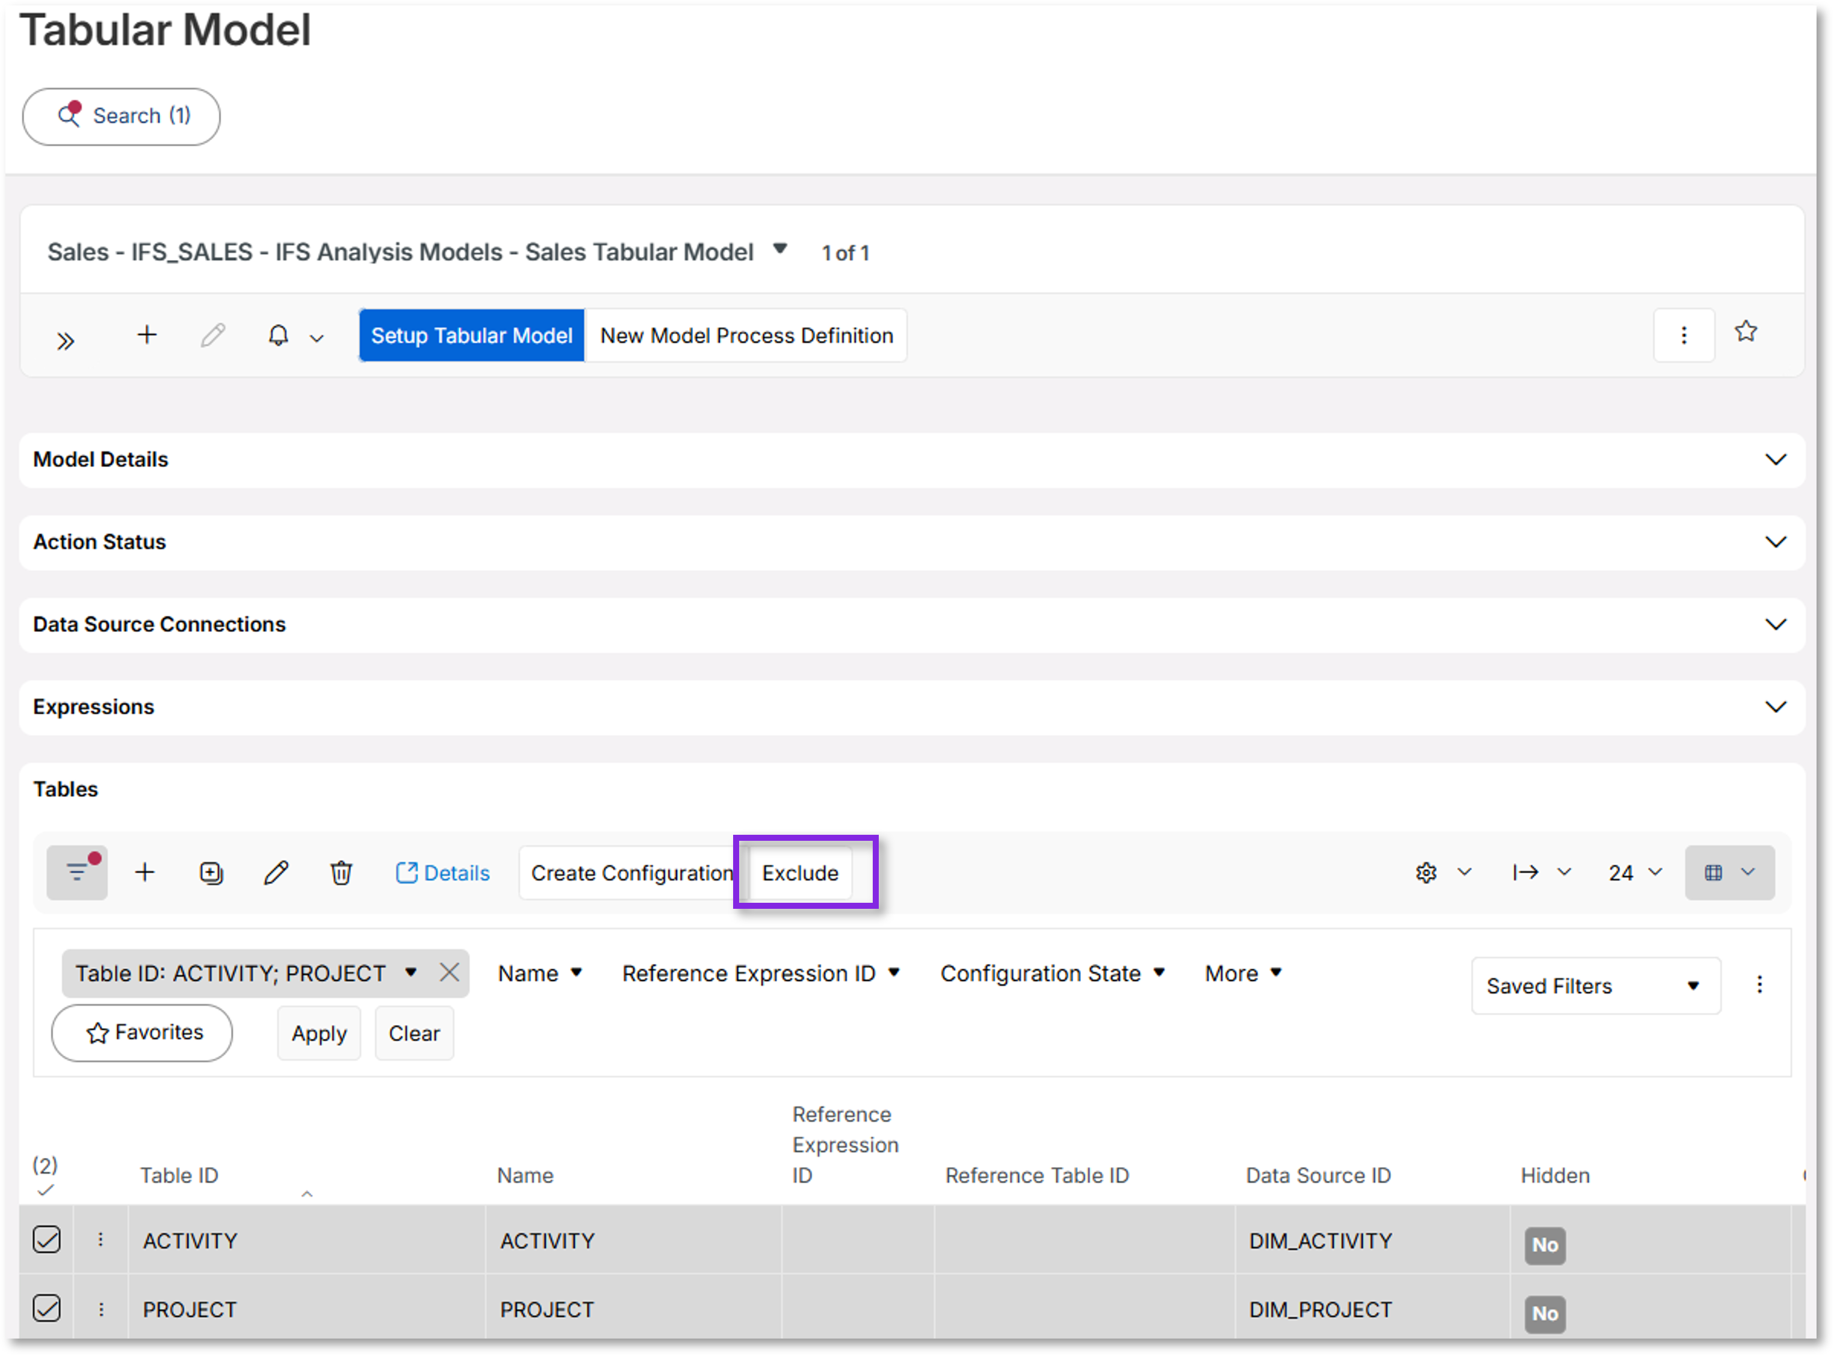Open Tables gear settings icon
Screen dimensions: 1834x1356
click(x=1426, y=873)
